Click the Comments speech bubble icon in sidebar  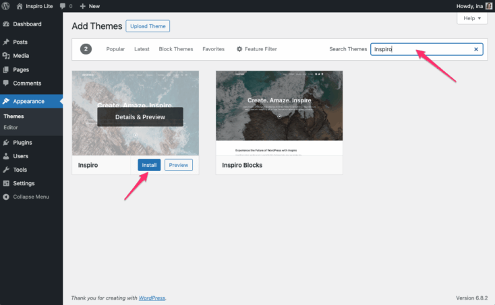click(x=6, y=83)
